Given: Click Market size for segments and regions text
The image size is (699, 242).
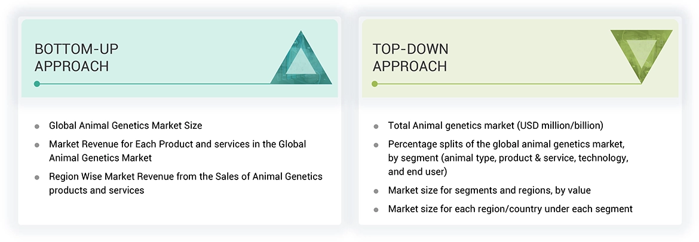Looking at the screenshot, I should click(x=489, y=191).
